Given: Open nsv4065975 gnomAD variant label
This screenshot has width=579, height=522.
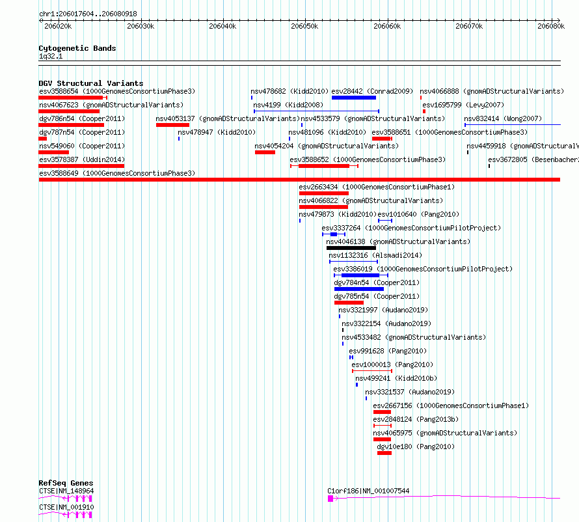Looking at the screenshot, I should pyautogui.click(x=445, y=433).
